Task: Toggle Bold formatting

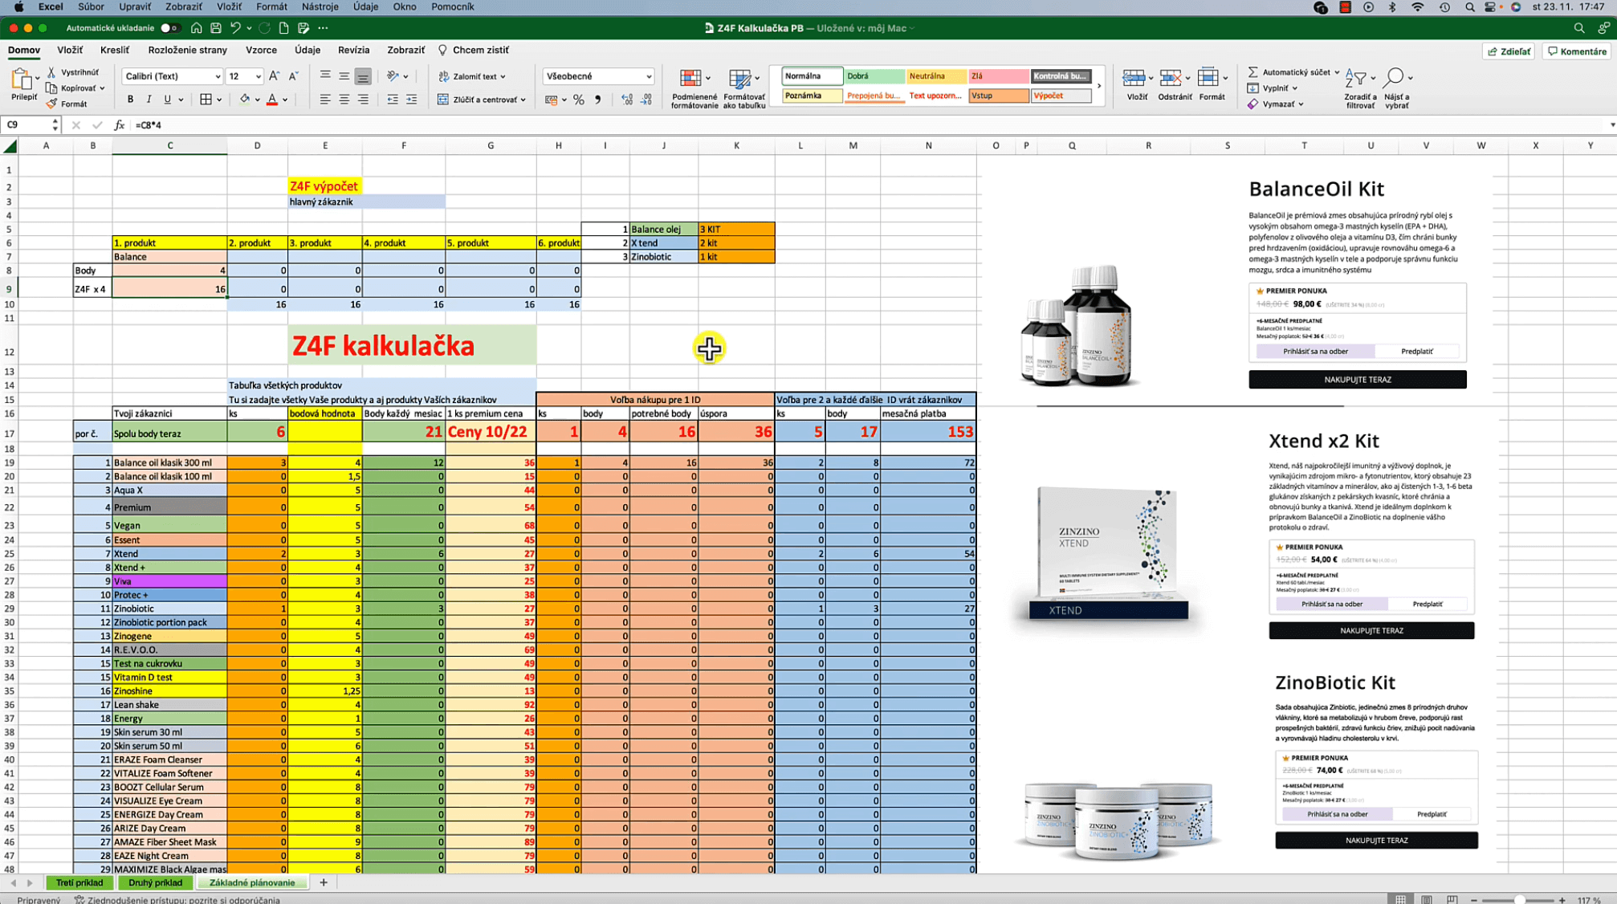Action: (x=130, y=100)
